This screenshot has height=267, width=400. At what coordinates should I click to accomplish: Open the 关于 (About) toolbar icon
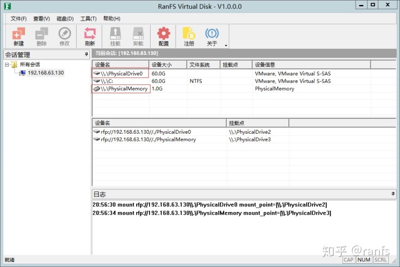pyautogui.click(x=212, y=37)
